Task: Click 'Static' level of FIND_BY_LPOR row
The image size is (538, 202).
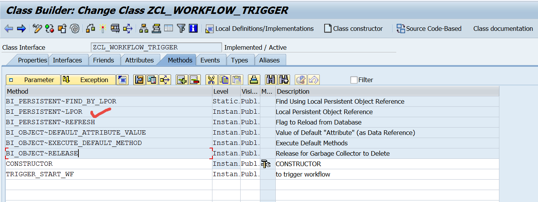Action: 226,101
